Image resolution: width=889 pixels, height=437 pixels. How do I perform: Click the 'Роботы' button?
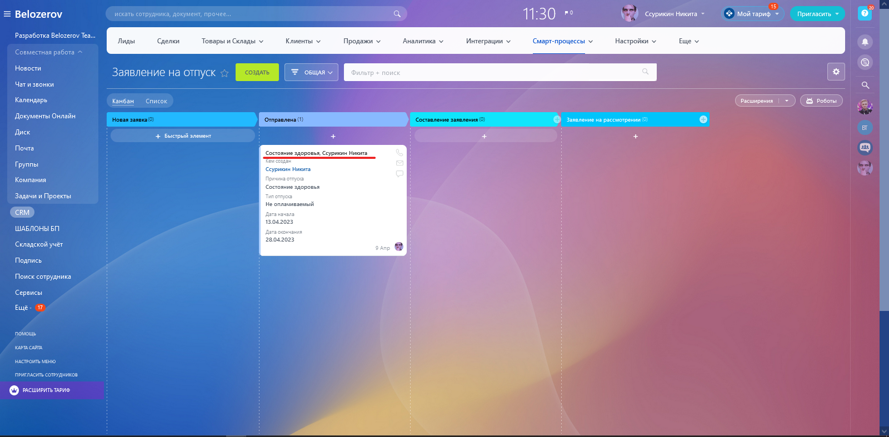pyautogui.click(x=821, y=101)
